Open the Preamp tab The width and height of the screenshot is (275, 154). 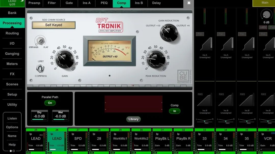tap(34, 3)
